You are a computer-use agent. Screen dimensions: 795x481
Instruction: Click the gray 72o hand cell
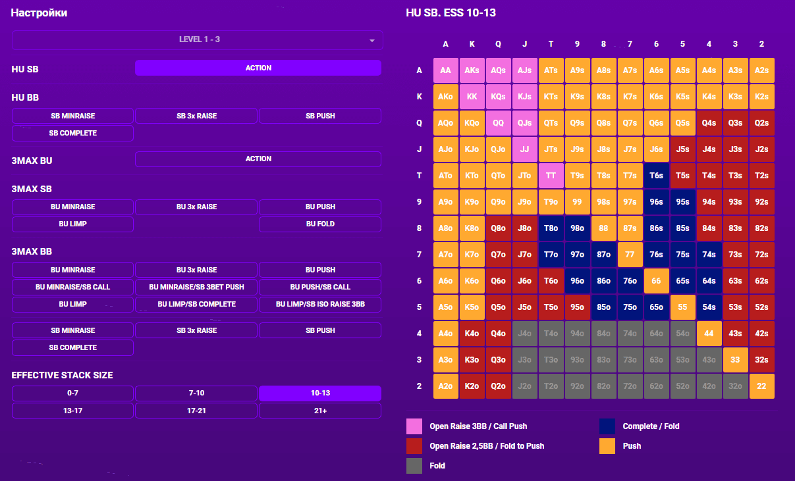coord(630,386)
